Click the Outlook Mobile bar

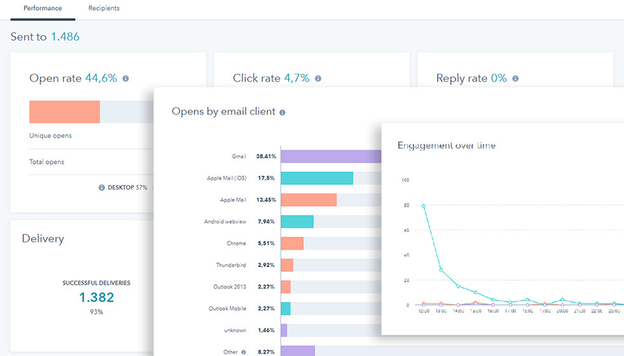point(286,308)
